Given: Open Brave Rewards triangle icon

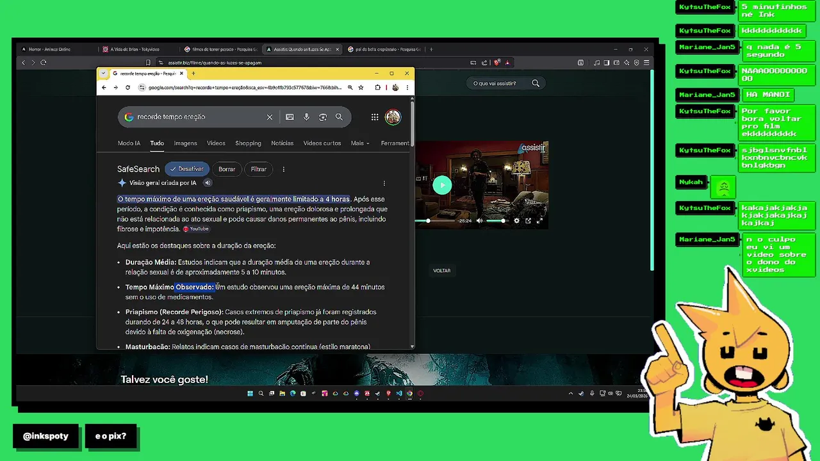Looking at the screenshot, I should click(x=507, y=63).
